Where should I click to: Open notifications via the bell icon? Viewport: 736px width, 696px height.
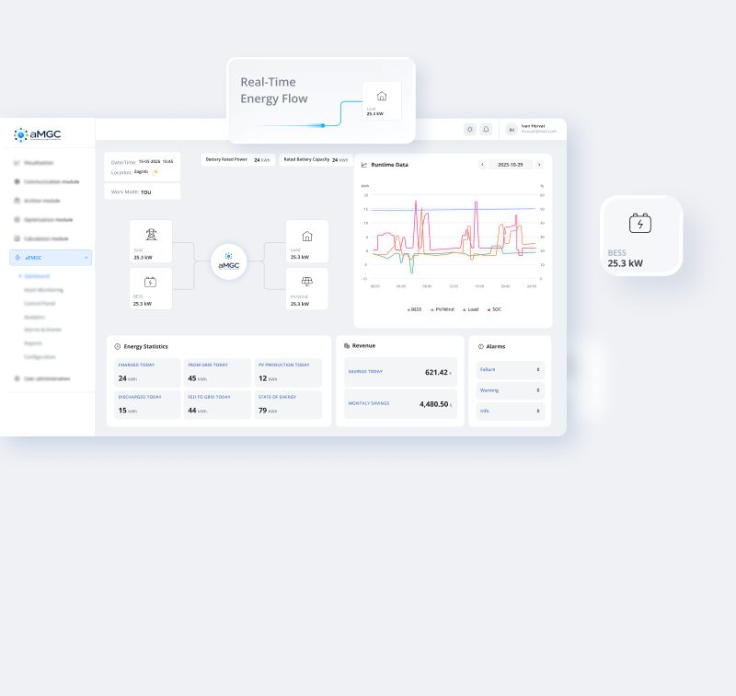486,130
